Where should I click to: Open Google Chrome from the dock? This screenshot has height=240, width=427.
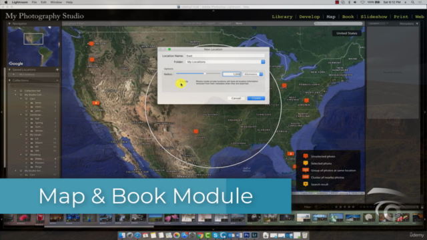tap(200, 235)
